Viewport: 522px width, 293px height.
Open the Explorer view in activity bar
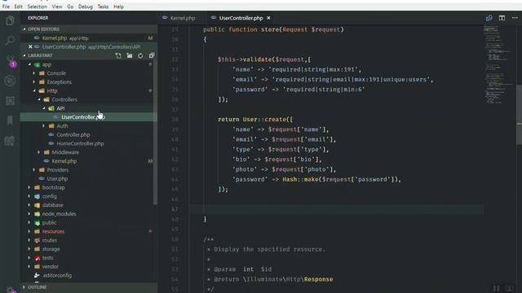10,20
